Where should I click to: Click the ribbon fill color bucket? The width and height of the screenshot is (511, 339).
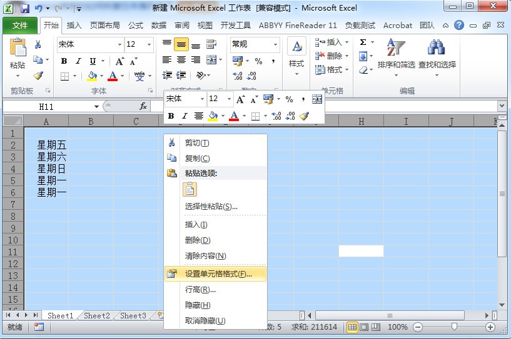point(92,76)
